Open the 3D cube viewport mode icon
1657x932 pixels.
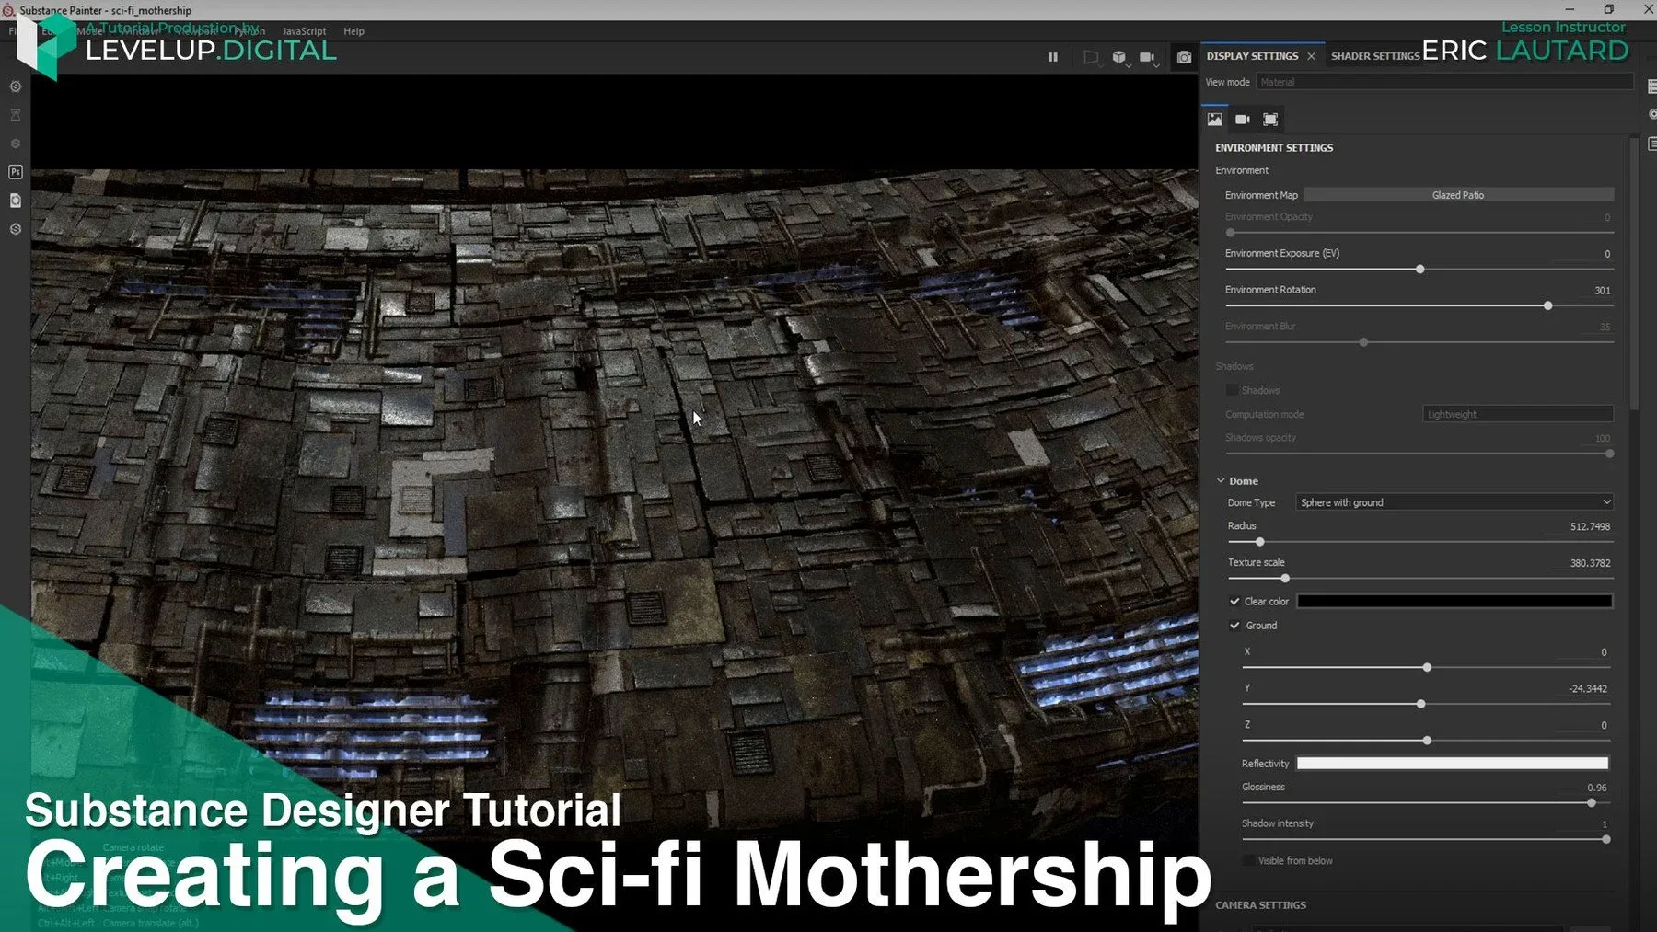(x=1119, y=57)
